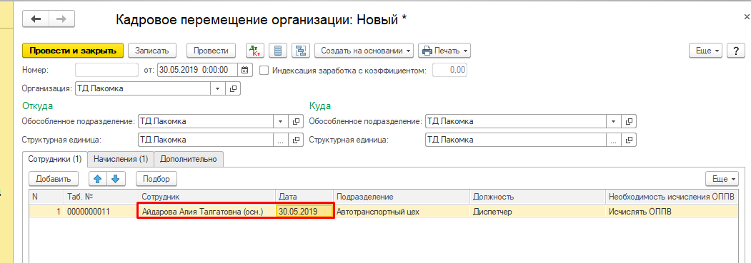Click the Подбор button
The image size is (751, 263).
[x=156, y=179]
